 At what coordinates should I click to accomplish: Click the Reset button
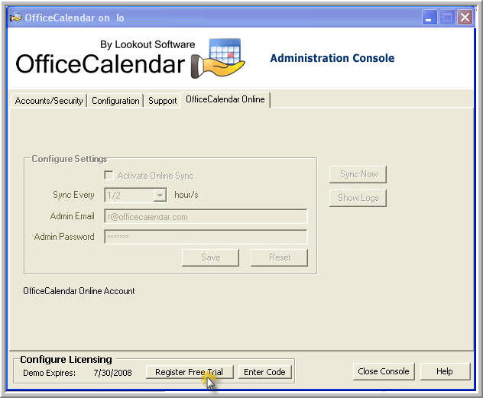(x=279, y=257)
